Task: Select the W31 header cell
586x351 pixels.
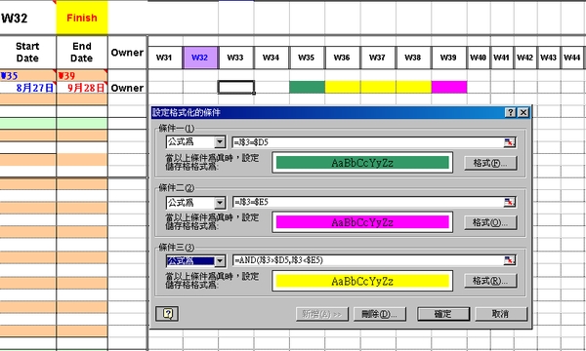Action: click(165, 58)
